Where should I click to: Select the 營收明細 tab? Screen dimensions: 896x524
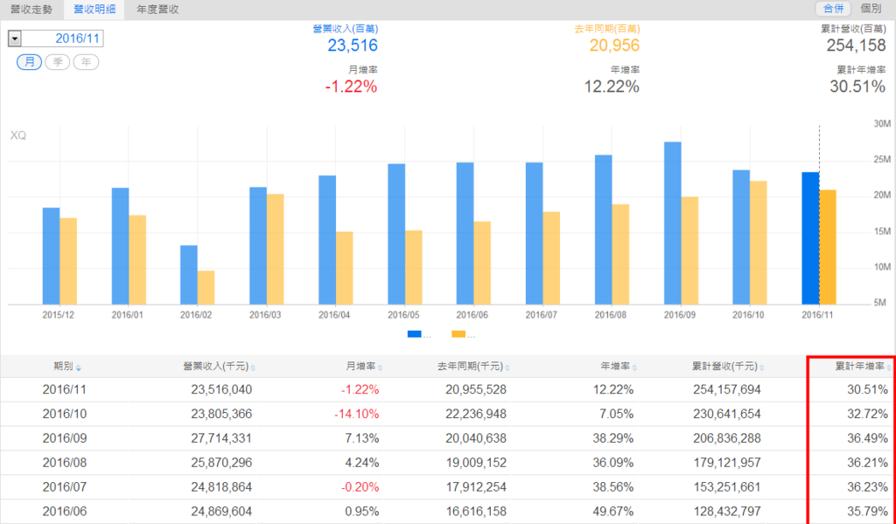click(94, 10)
